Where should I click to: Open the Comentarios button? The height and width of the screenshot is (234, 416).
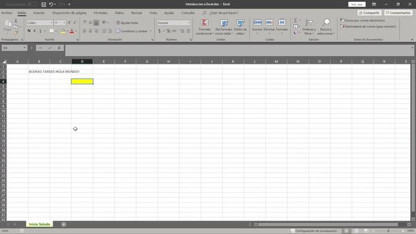point(398,13)
